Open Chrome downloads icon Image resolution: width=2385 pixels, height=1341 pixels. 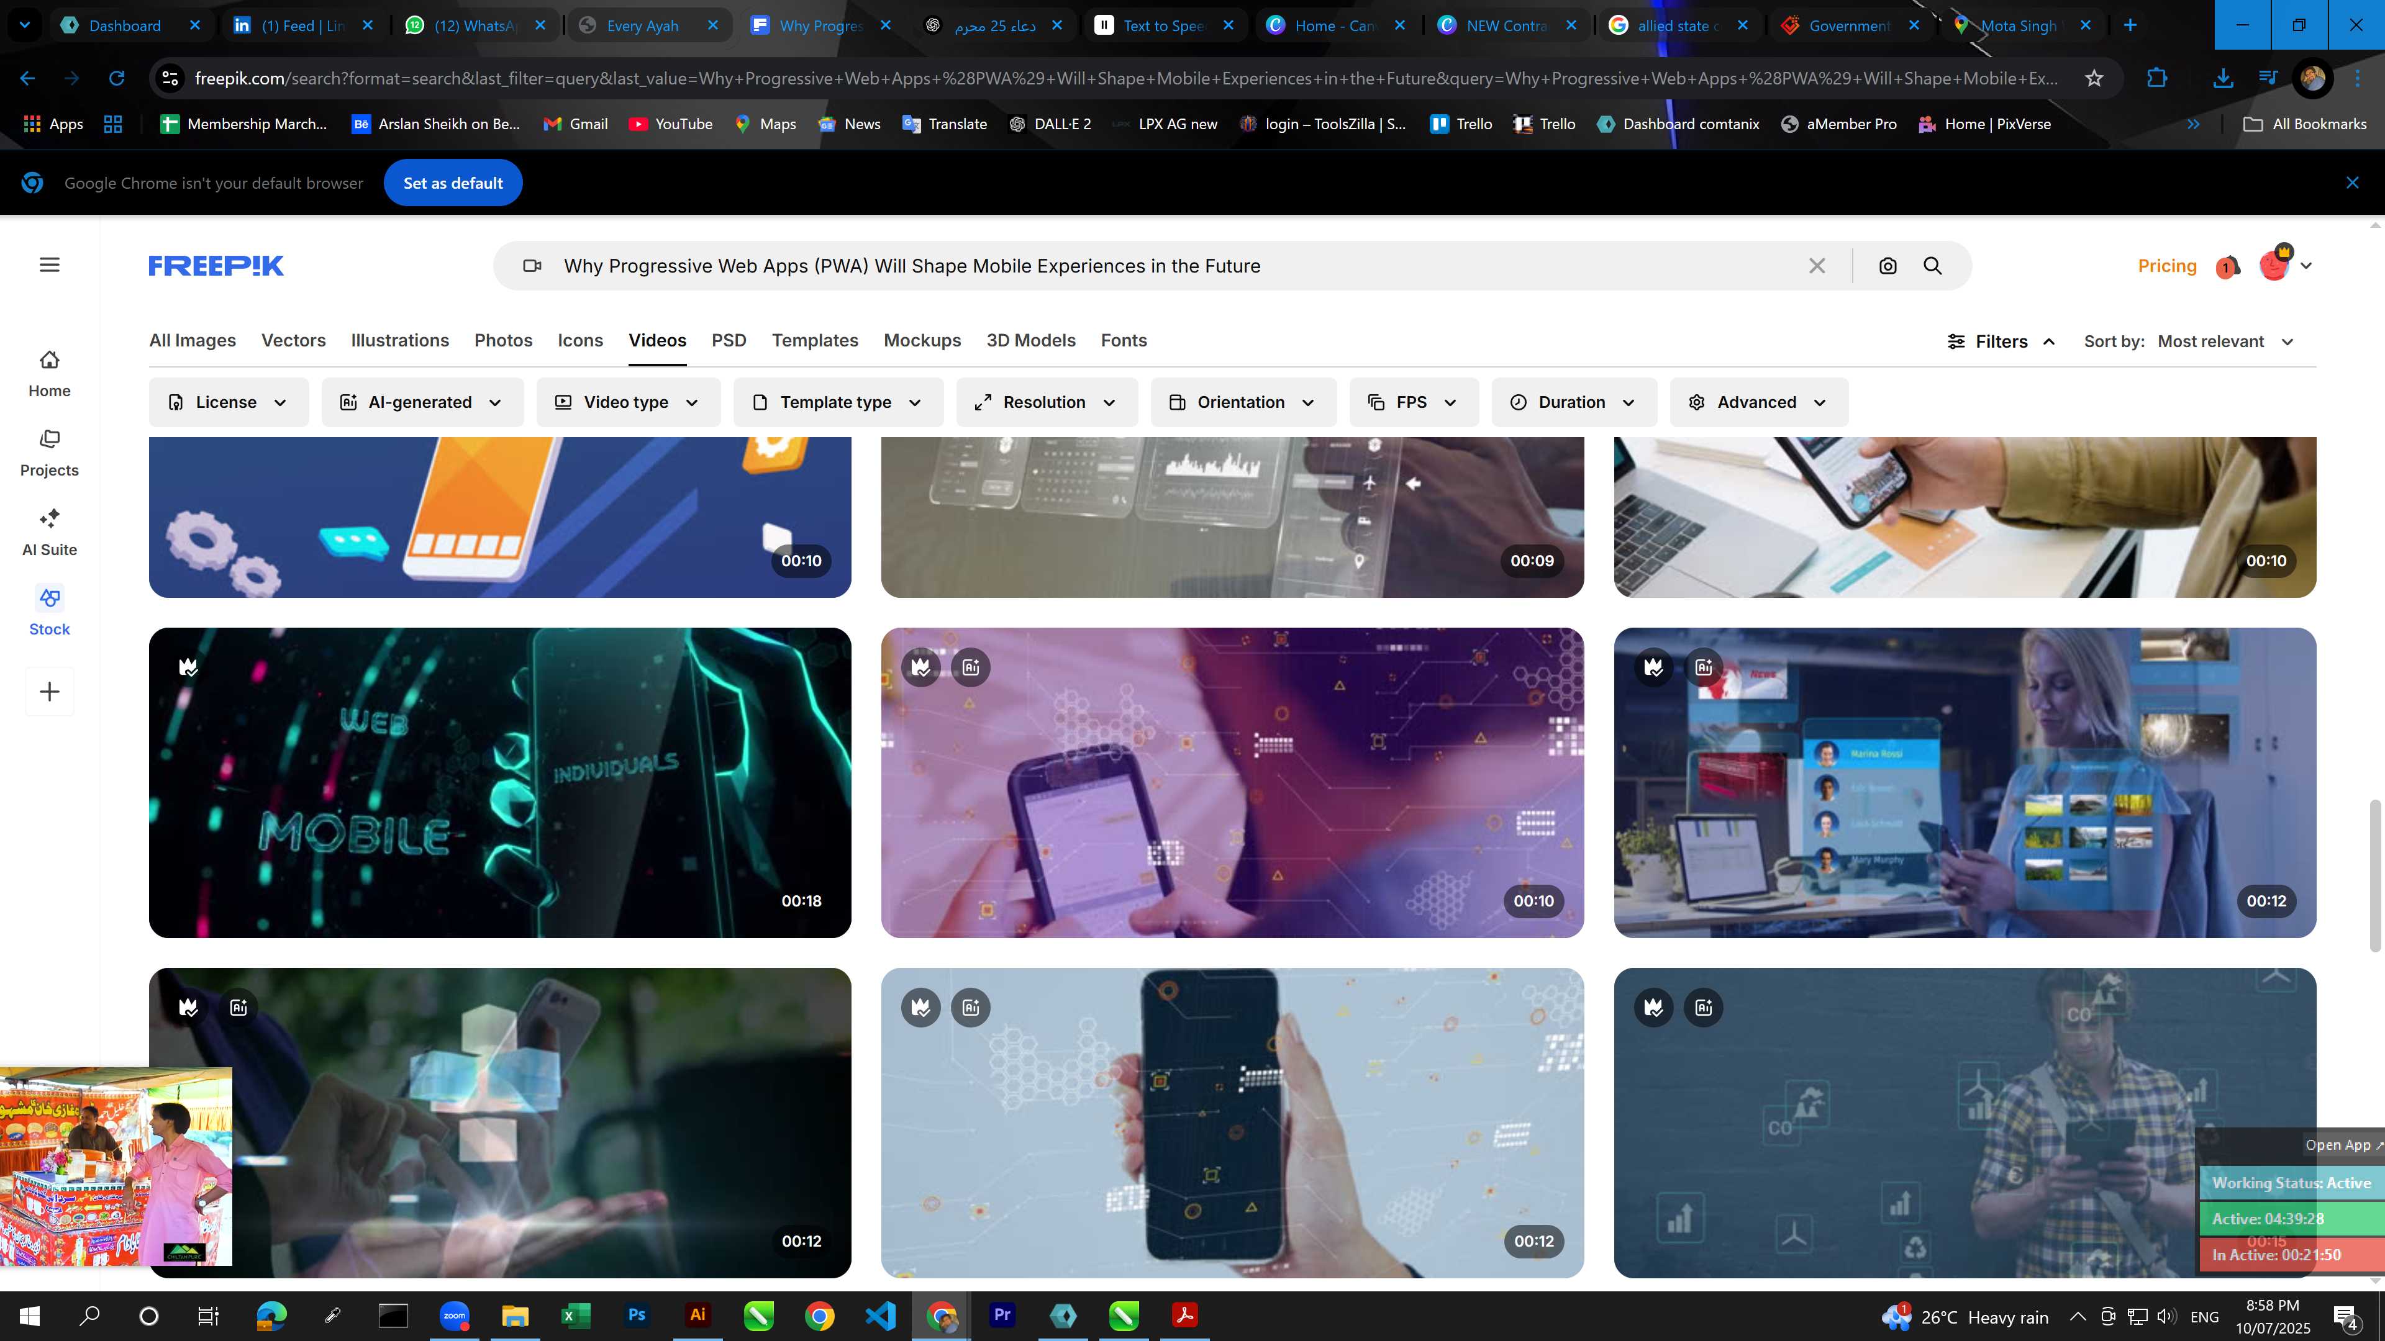point(2222,78)
